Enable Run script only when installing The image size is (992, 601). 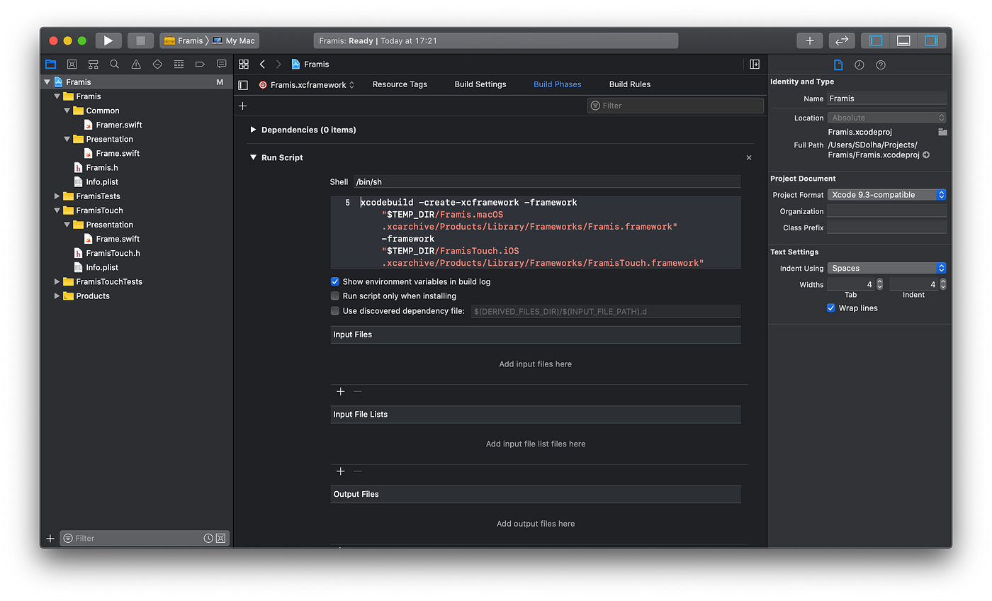pos(334,296)
